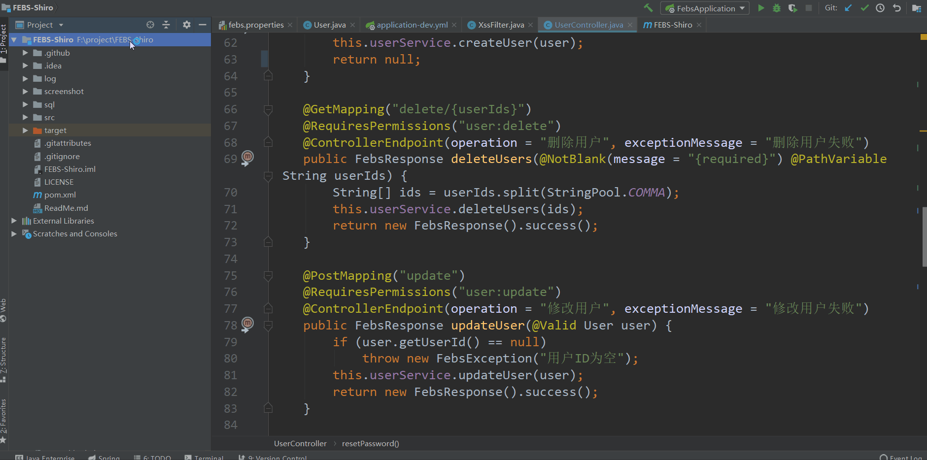
Task: Click the locate/scroll from source target icon
Action: tap(150, 25)
